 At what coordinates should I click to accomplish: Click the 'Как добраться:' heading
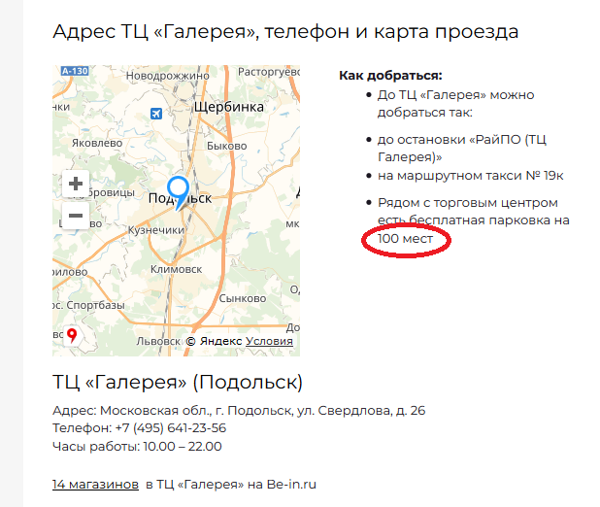click(390, 75)
